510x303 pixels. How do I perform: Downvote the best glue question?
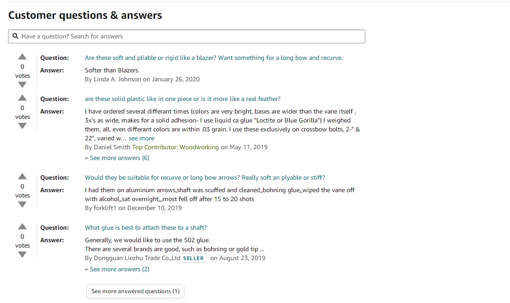coord(22,255)
